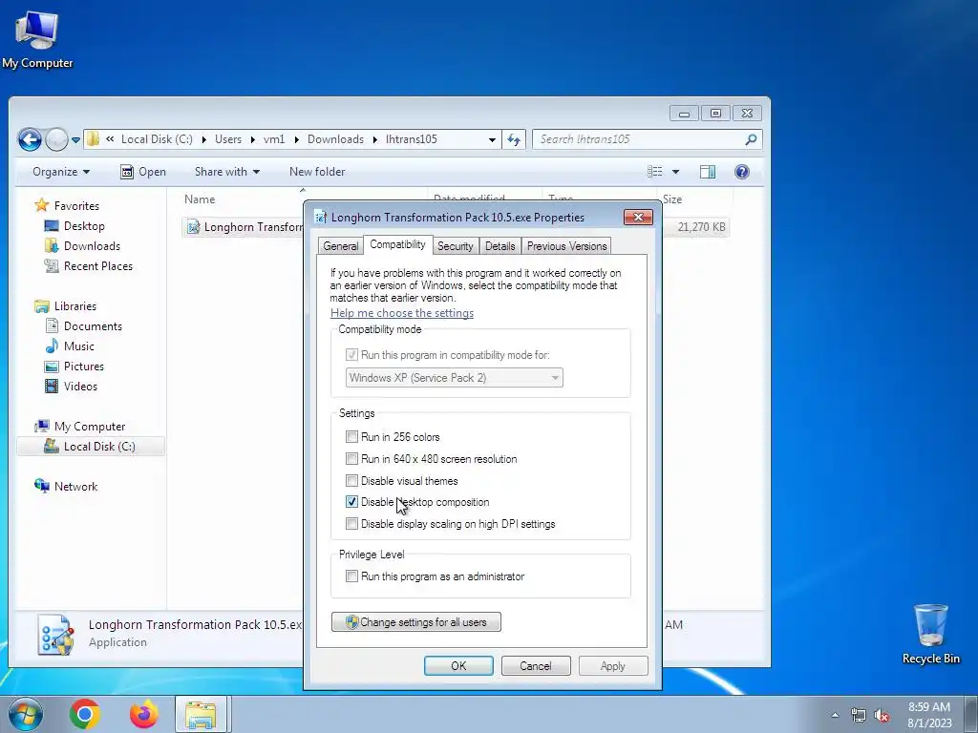
Task: Show hidden tray icons arrow
Action: tap(835, 715)
